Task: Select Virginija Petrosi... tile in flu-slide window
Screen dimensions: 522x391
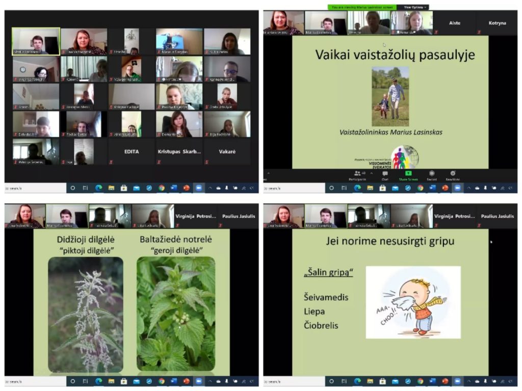Action: (x=454, y=216)
